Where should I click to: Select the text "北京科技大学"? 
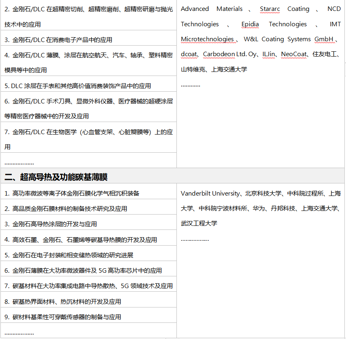click(263, 194)
